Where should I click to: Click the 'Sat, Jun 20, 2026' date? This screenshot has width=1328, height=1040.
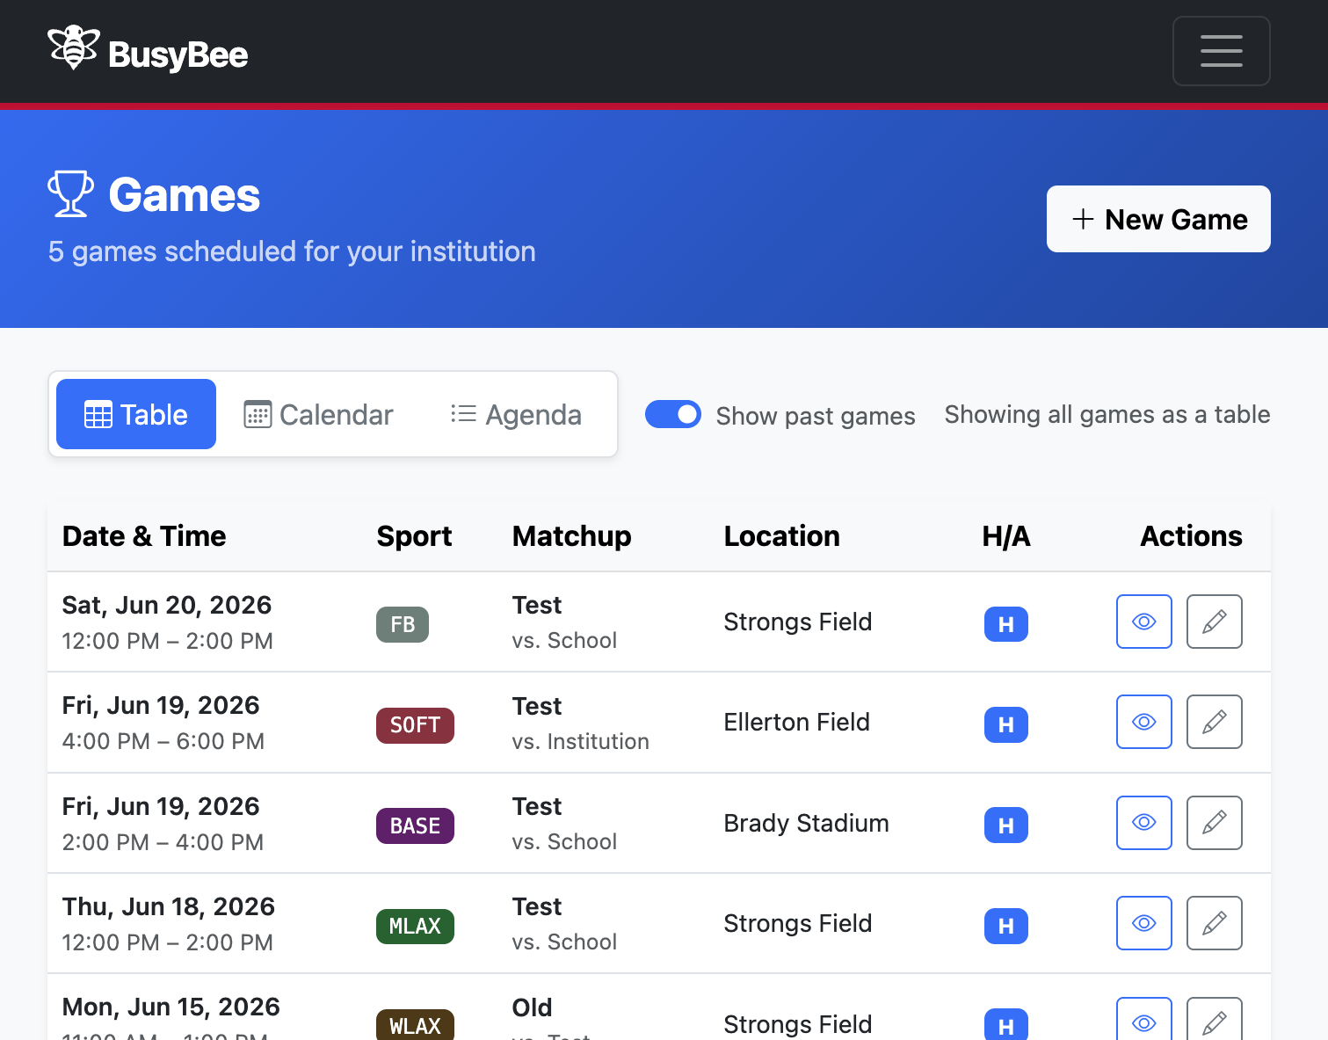167,605
